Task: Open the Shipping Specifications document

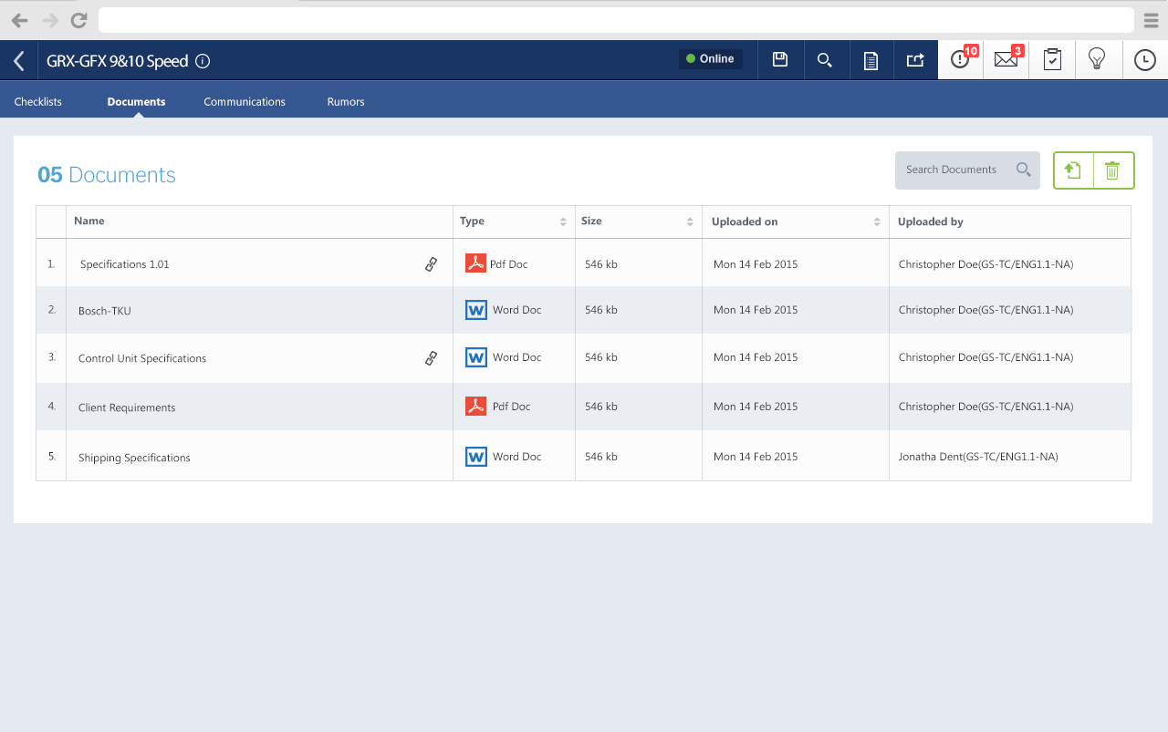Action: click(134, 458)
